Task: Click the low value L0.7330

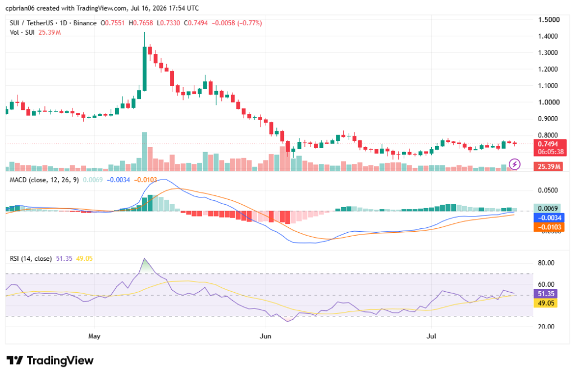Action: 168,23
